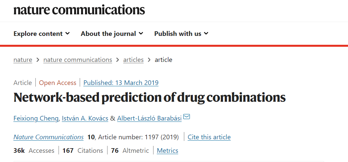Click the Published: 13 March 2019 link
The image size is (348, 162).
pyautogui.click(x=121, y=83)
